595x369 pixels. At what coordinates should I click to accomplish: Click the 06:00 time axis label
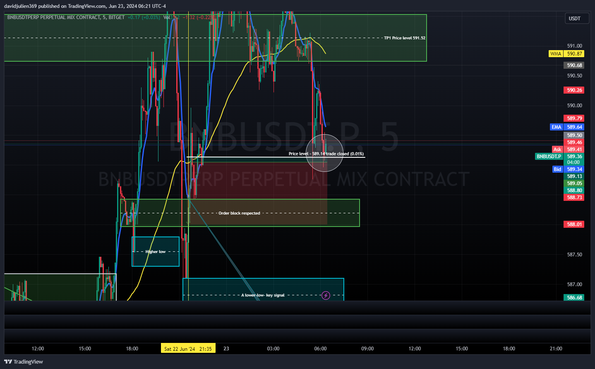(x=320, y=349)
